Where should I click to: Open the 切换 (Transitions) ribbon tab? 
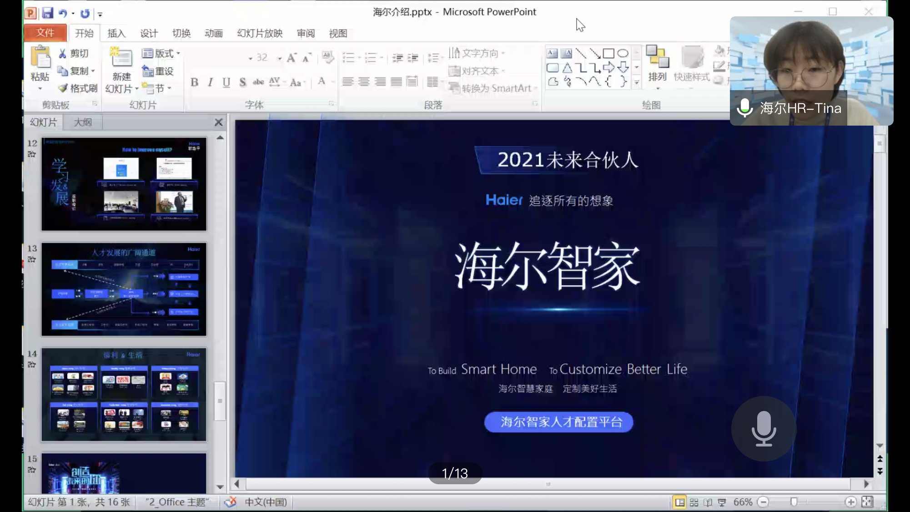pos(181,33)
